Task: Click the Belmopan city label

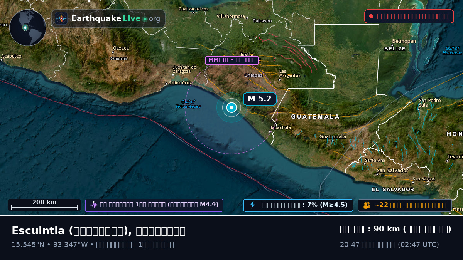Action: (x=404, y=41)
